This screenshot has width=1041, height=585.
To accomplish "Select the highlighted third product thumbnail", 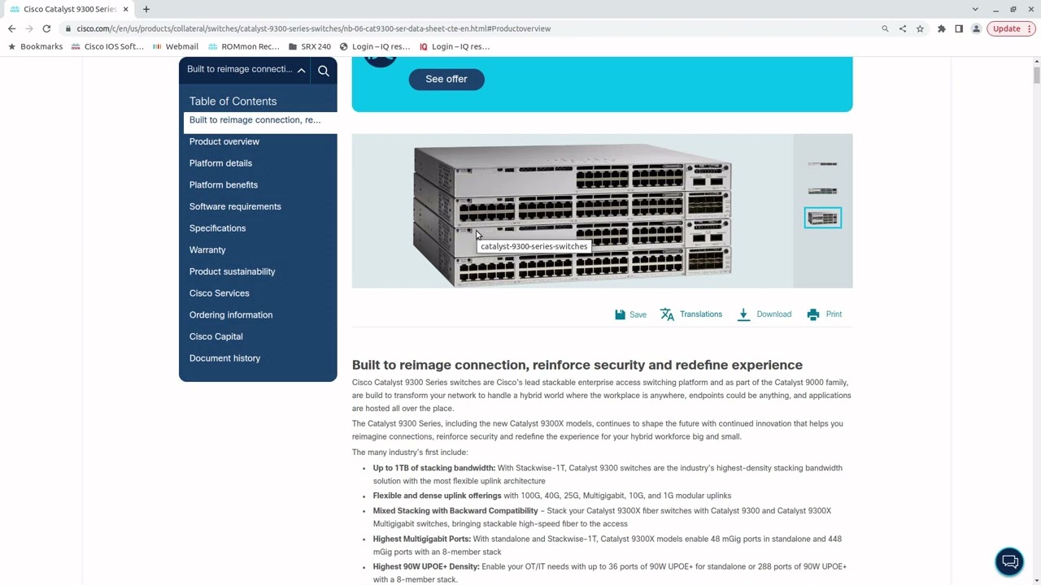I will pos(822,218).
